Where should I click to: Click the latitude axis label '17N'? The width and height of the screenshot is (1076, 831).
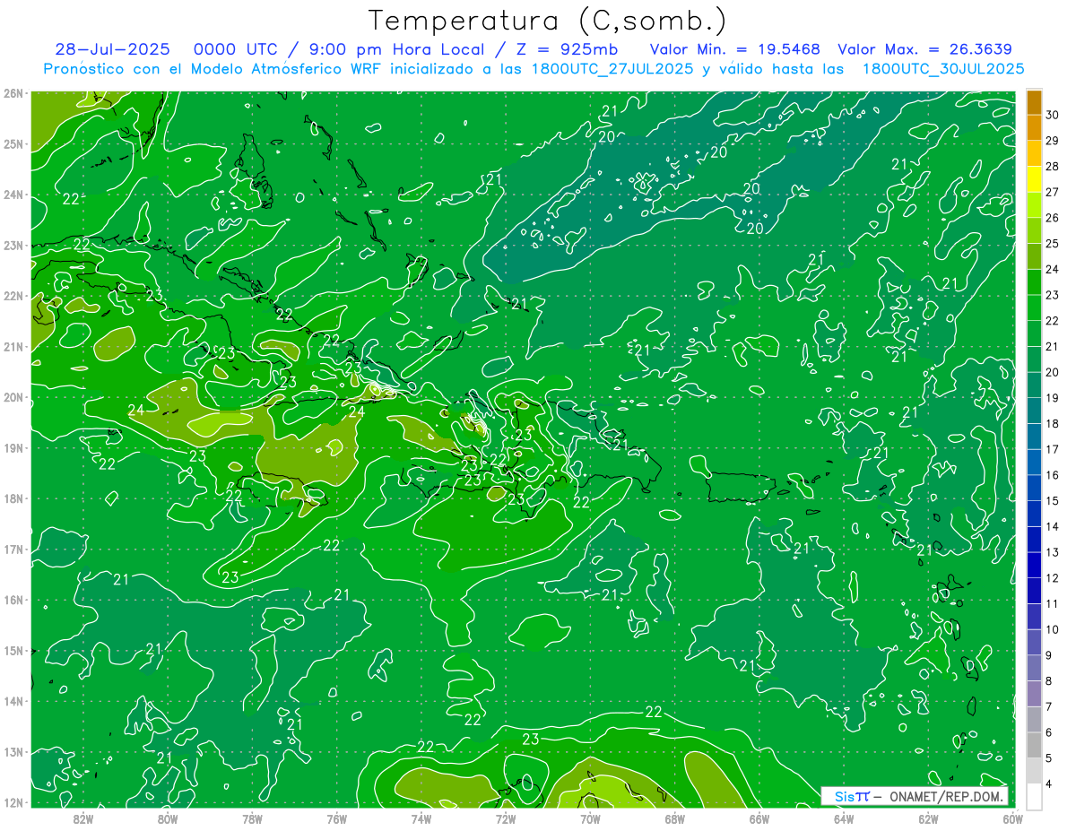(13, 549)
